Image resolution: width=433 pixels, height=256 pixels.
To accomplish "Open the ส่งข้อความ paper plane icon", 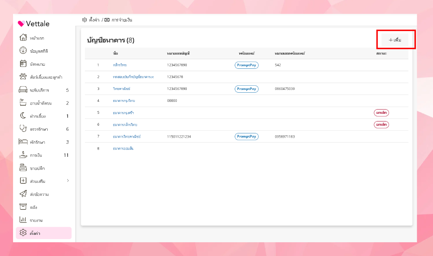I will 23,194.
